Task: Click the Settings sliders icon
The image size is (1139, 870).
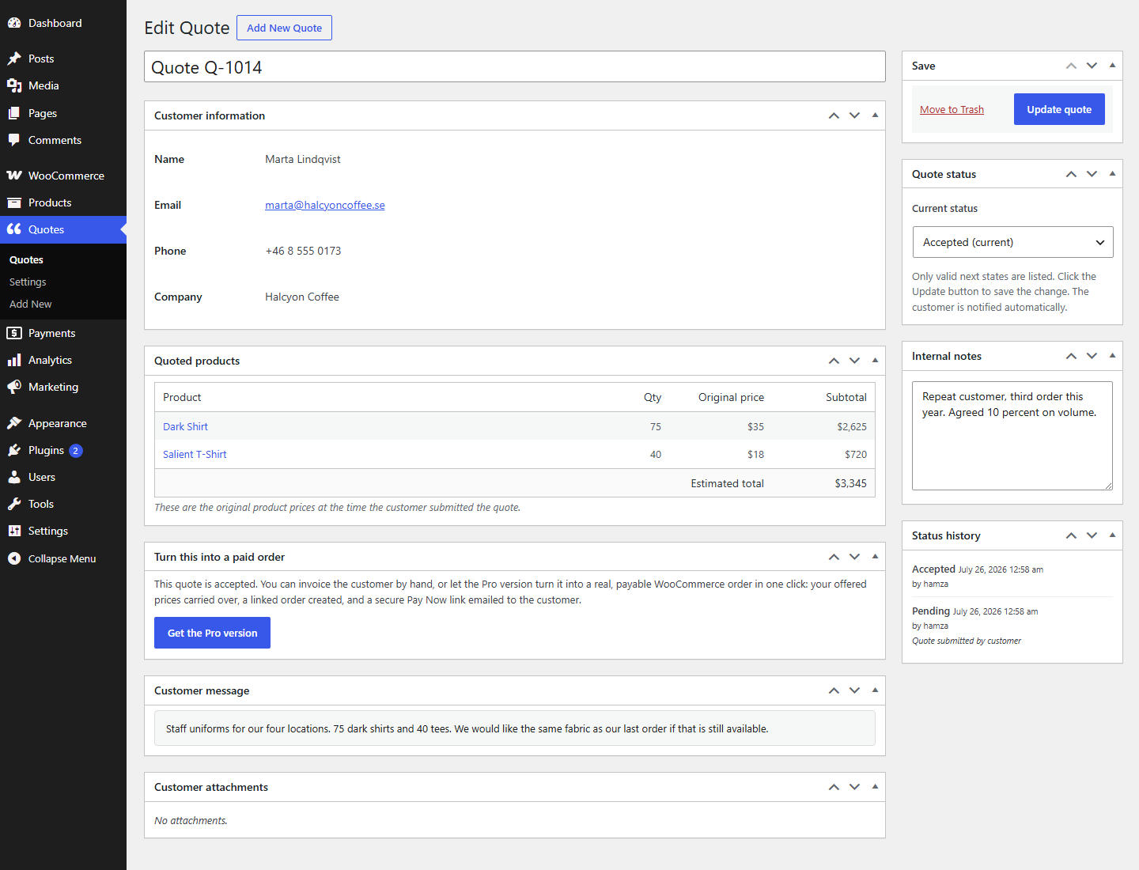Action: coord(14,531)
